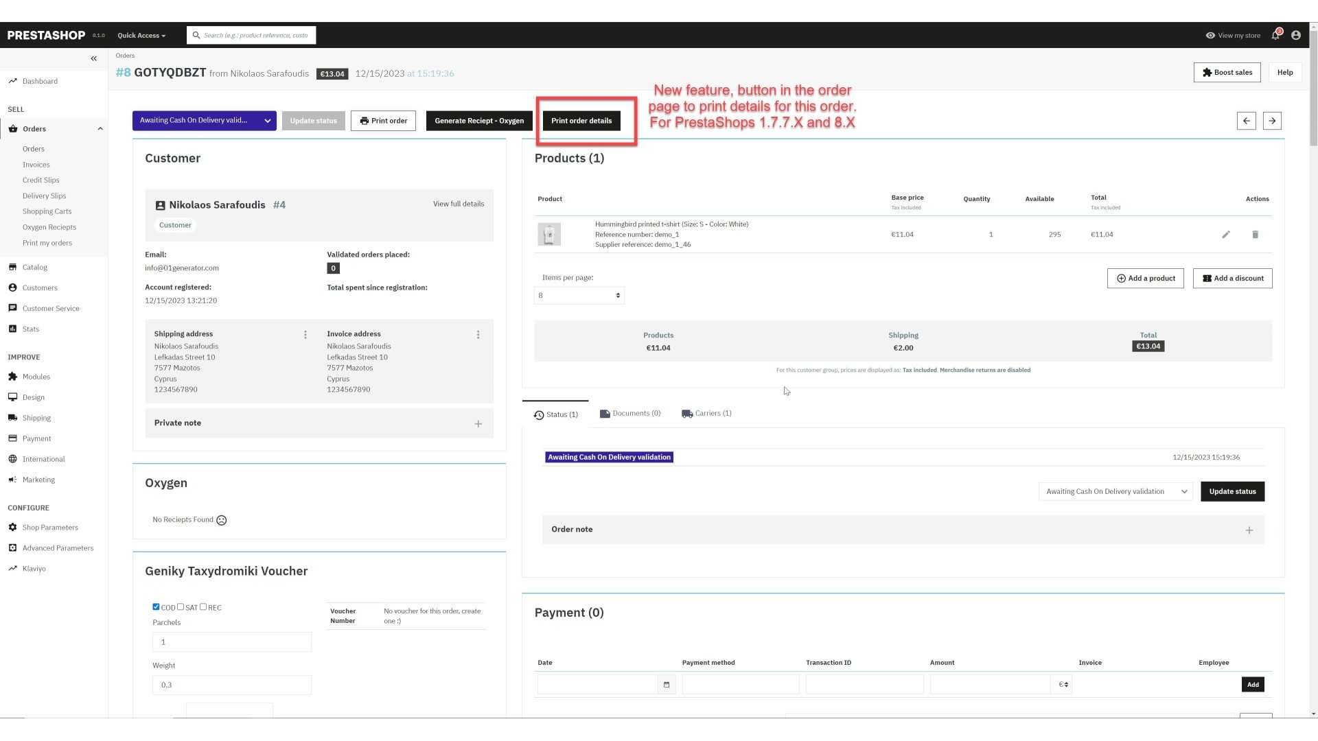1318x741 pixels.
Task: Open shipping address three-dot menu
Action: (305, 335)
